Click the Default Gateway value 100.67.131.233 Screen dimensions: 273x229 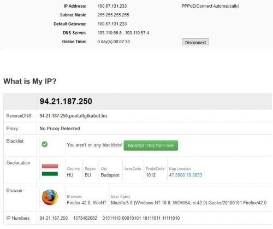click(112, 24)
